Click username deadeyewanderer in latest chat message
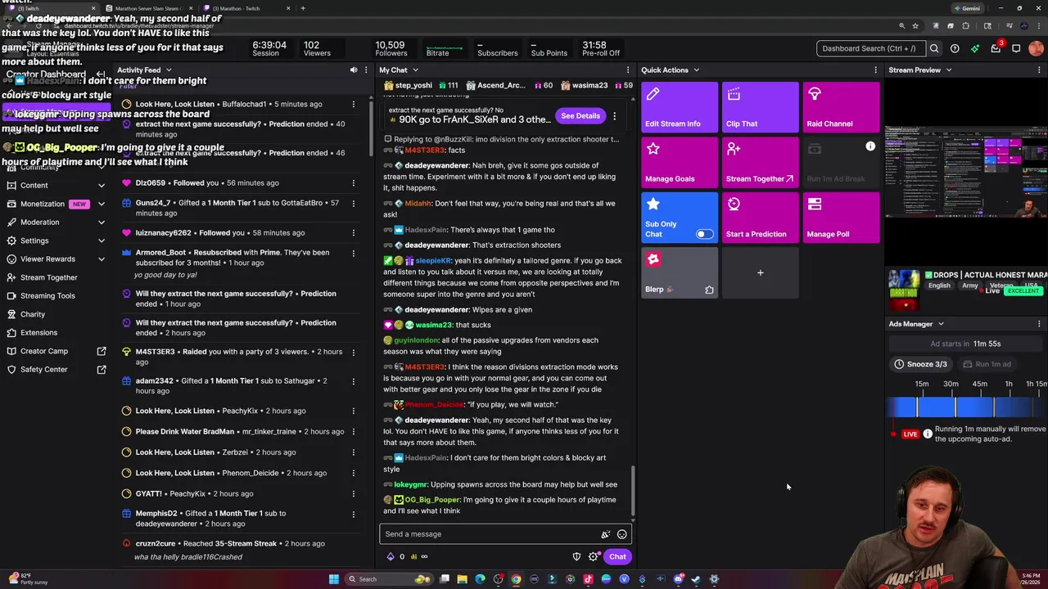Image resolution: width=1048 pixels, height=589 pixels. [436, 420]
